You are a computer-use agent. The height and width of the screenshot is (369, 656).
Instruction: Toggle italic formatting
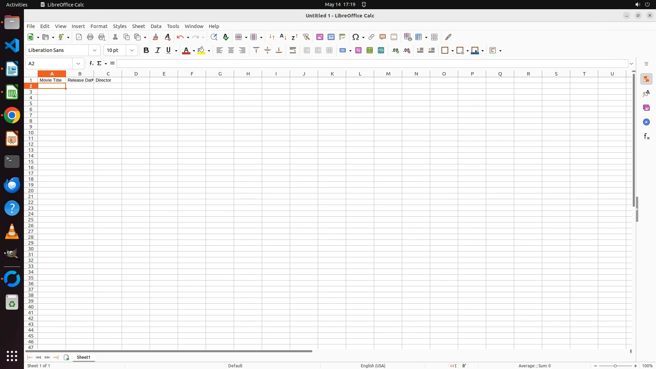pyautogui.click(x=158, y=51)
